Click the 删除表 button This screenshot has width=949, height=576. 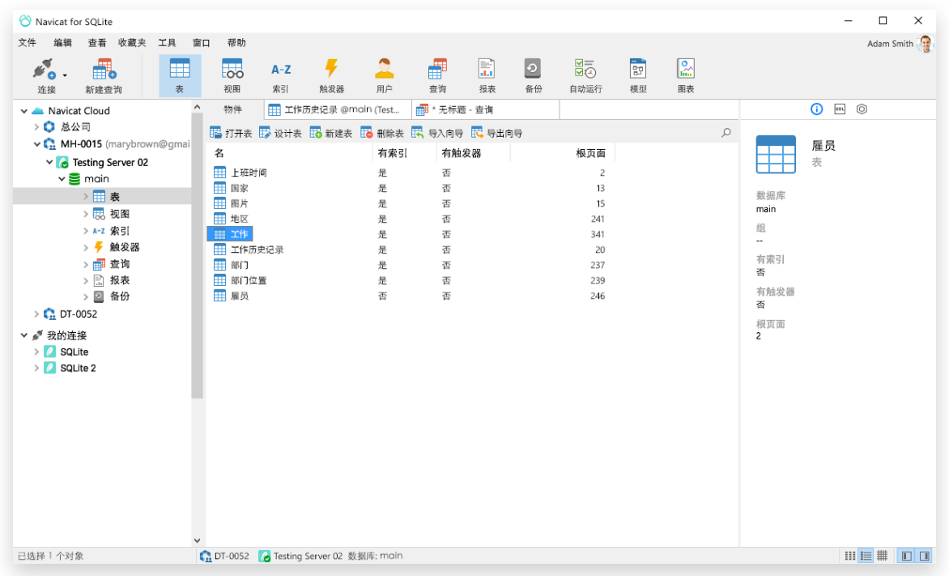381,133
